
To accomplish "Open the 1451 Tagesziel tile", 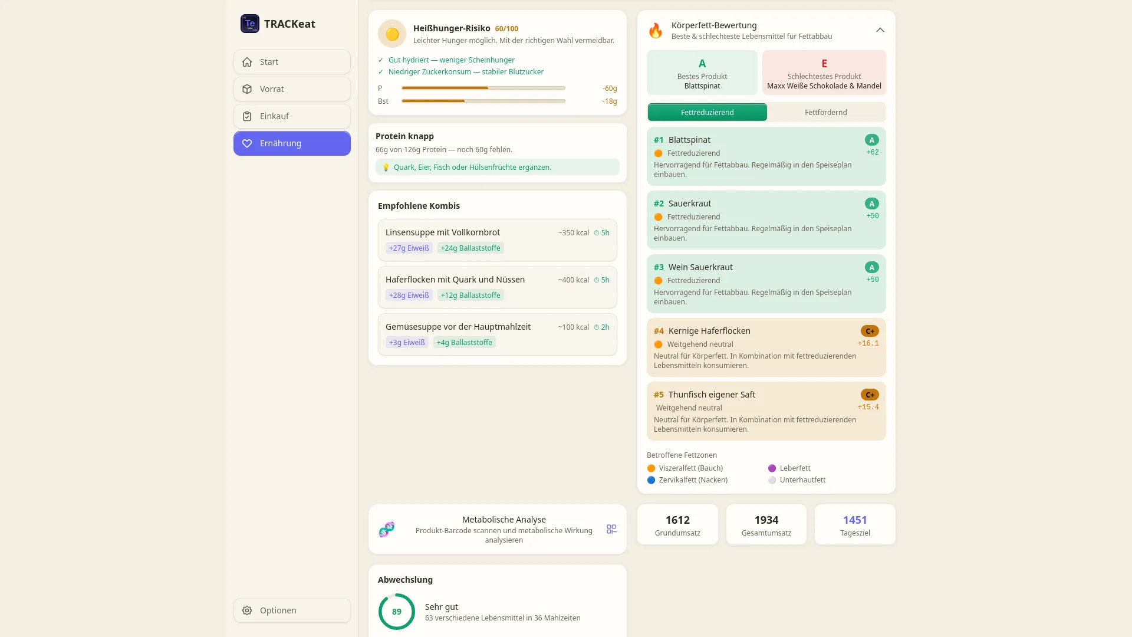I will (855, 524).
